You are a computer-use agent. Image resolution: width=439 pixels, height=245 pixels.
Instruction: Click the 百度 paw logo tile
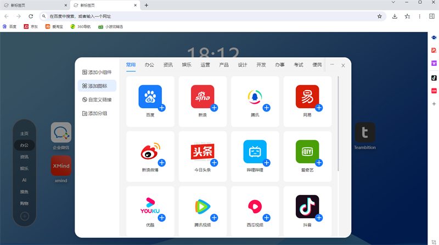coord(150,97)
